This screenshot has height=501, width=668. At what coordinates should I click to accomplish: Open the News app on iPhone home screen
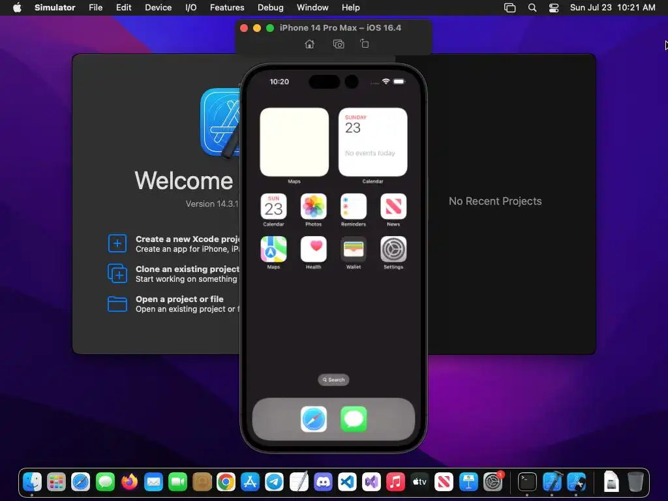pyautogui.click(x=393, y=207)
